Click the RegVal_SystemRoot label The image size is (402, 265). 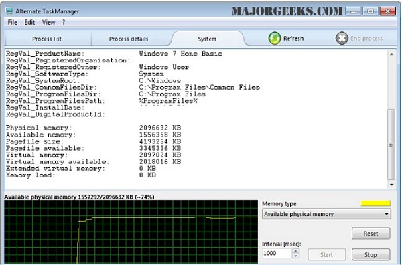43,81
